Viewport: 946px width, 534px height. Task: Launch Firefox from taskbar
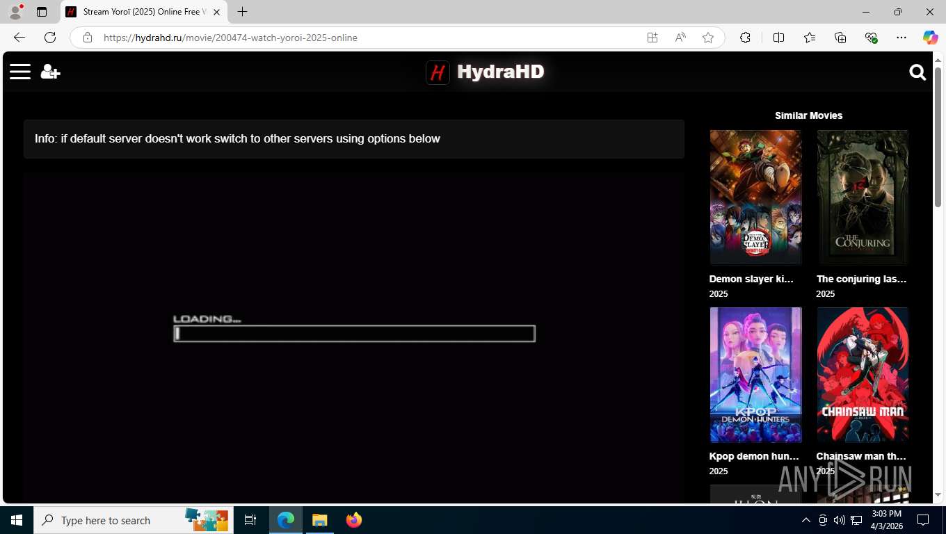tap(354, 520)
